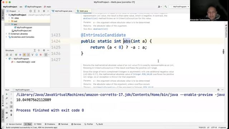Click the Pin Tab icon in Run panel
Screen dimensions: 229x129
[x=7, y=118]
